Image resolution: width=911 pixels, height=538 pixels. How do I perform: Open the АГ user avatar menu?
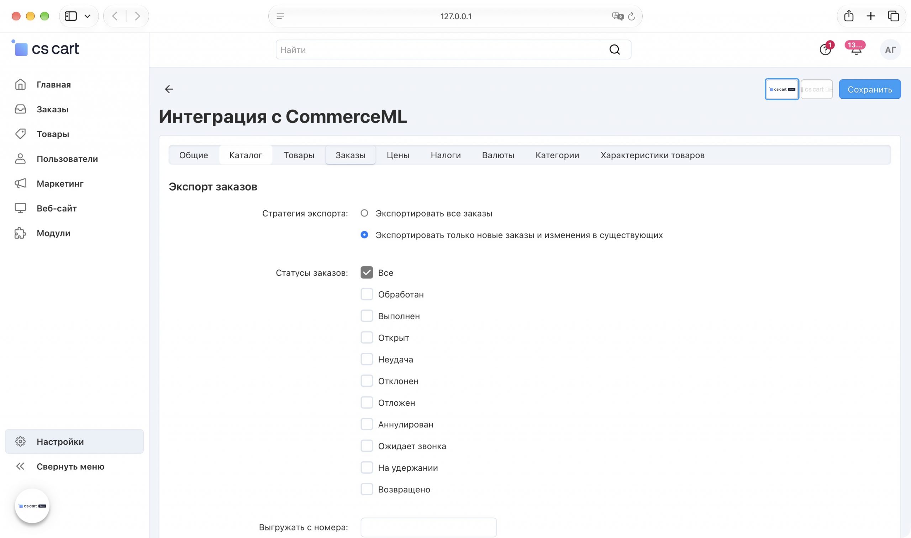890,50
